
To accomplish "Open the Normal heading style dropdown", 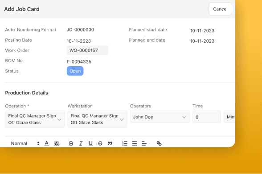I will pyautogui.click(x=25, y=143).
